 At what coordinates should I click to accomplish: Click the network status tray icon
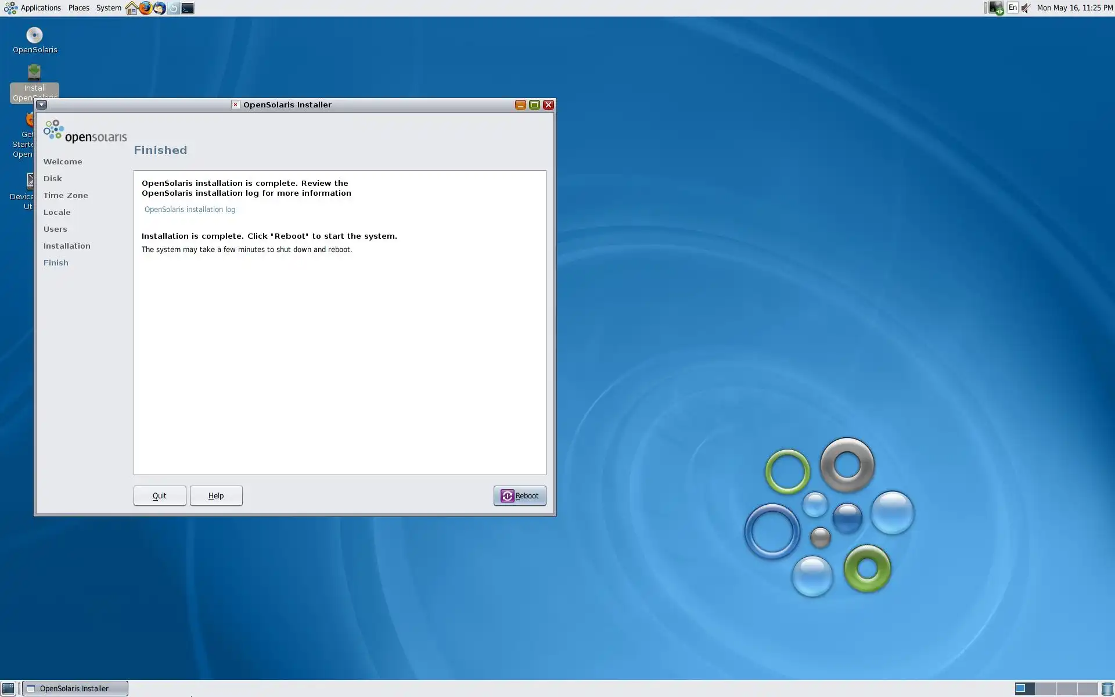click(996, 8)
